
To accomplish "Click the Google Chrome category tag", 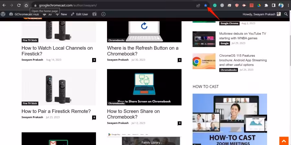I will tap(229, 23).
